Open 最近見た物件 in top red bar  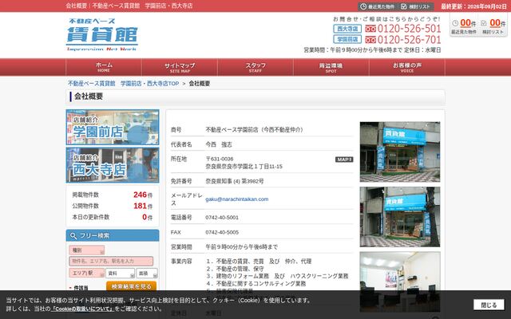click(378, 6)
